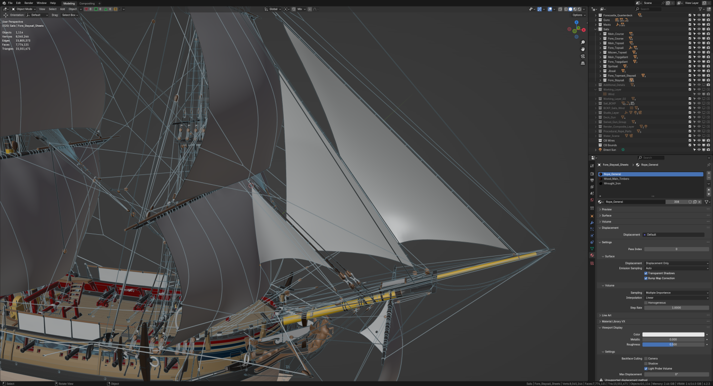Toggle Transparent Shadows checkbox

tap(646, 273)
